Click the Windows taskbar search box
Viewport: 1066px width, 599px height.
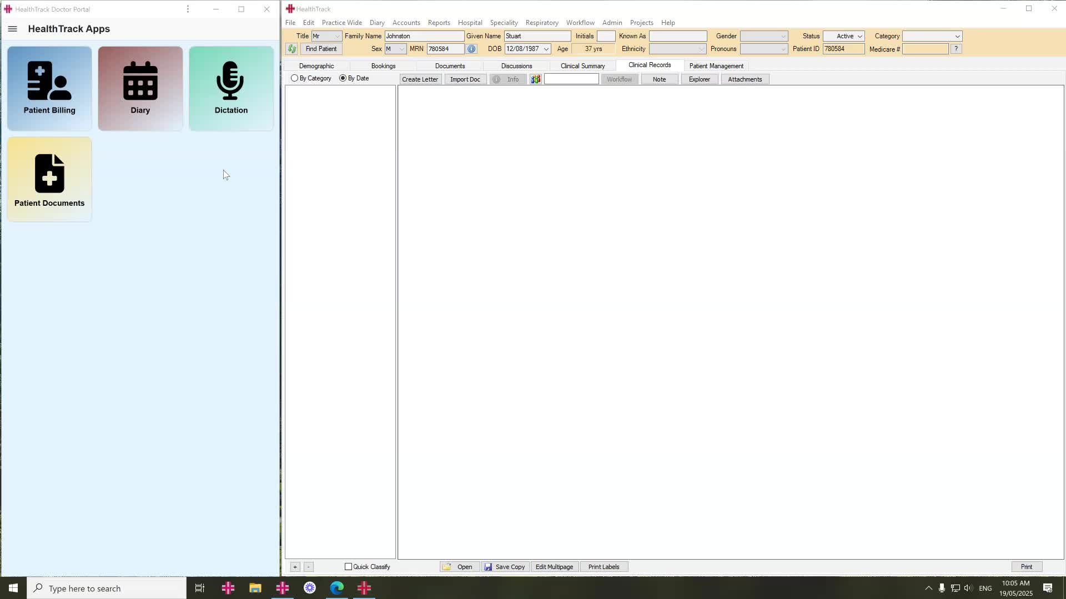pos(107,588)
